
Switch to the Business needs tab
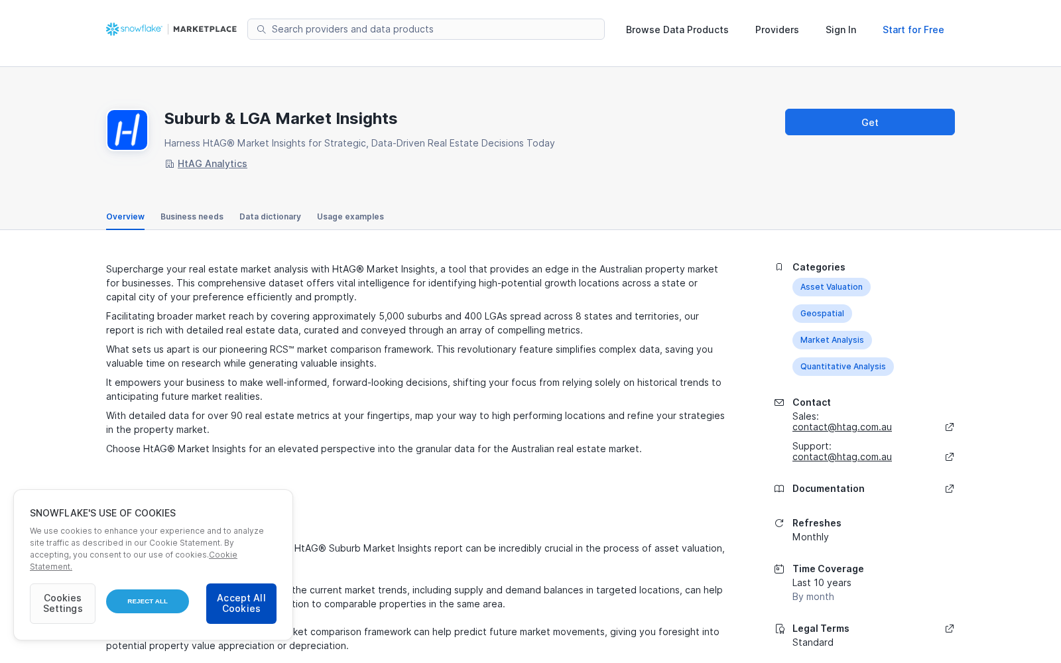pos(192,217)
